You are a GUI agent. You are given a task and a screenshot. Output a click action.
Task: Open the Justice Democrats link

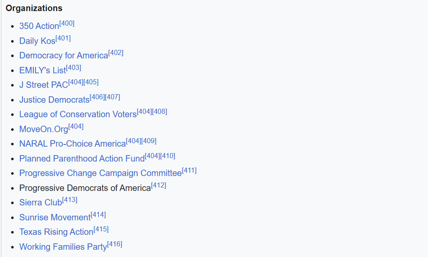pos(55,100)
